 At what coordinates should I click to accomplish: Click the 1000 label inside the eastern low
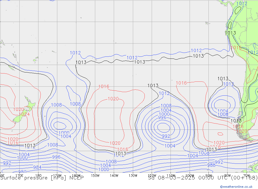(164, 114)
